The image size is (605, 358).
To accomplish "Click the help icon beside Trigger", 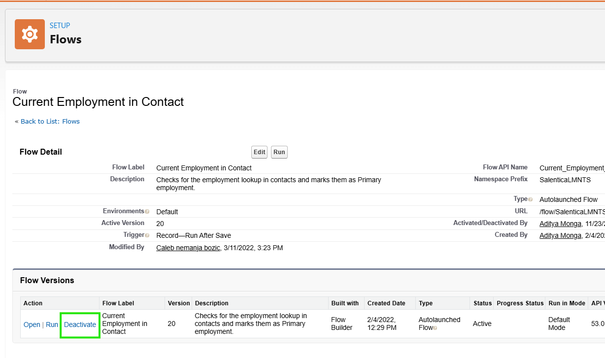I will pyautogui.click(x=147, y=235).
